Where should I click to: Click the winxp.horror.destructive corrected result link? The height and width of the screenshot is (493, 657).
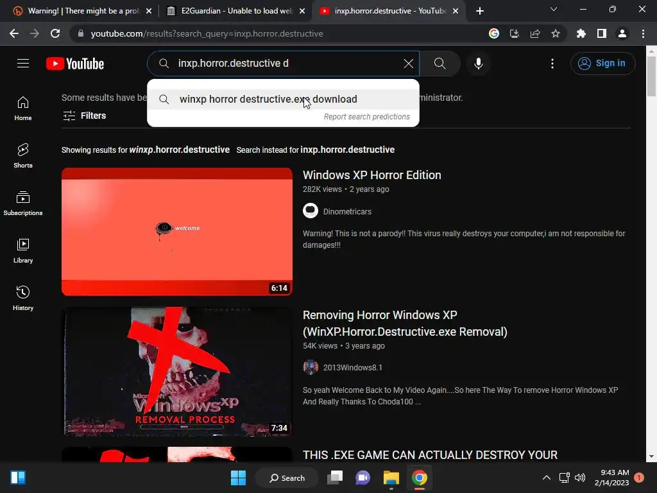[180, 150]
